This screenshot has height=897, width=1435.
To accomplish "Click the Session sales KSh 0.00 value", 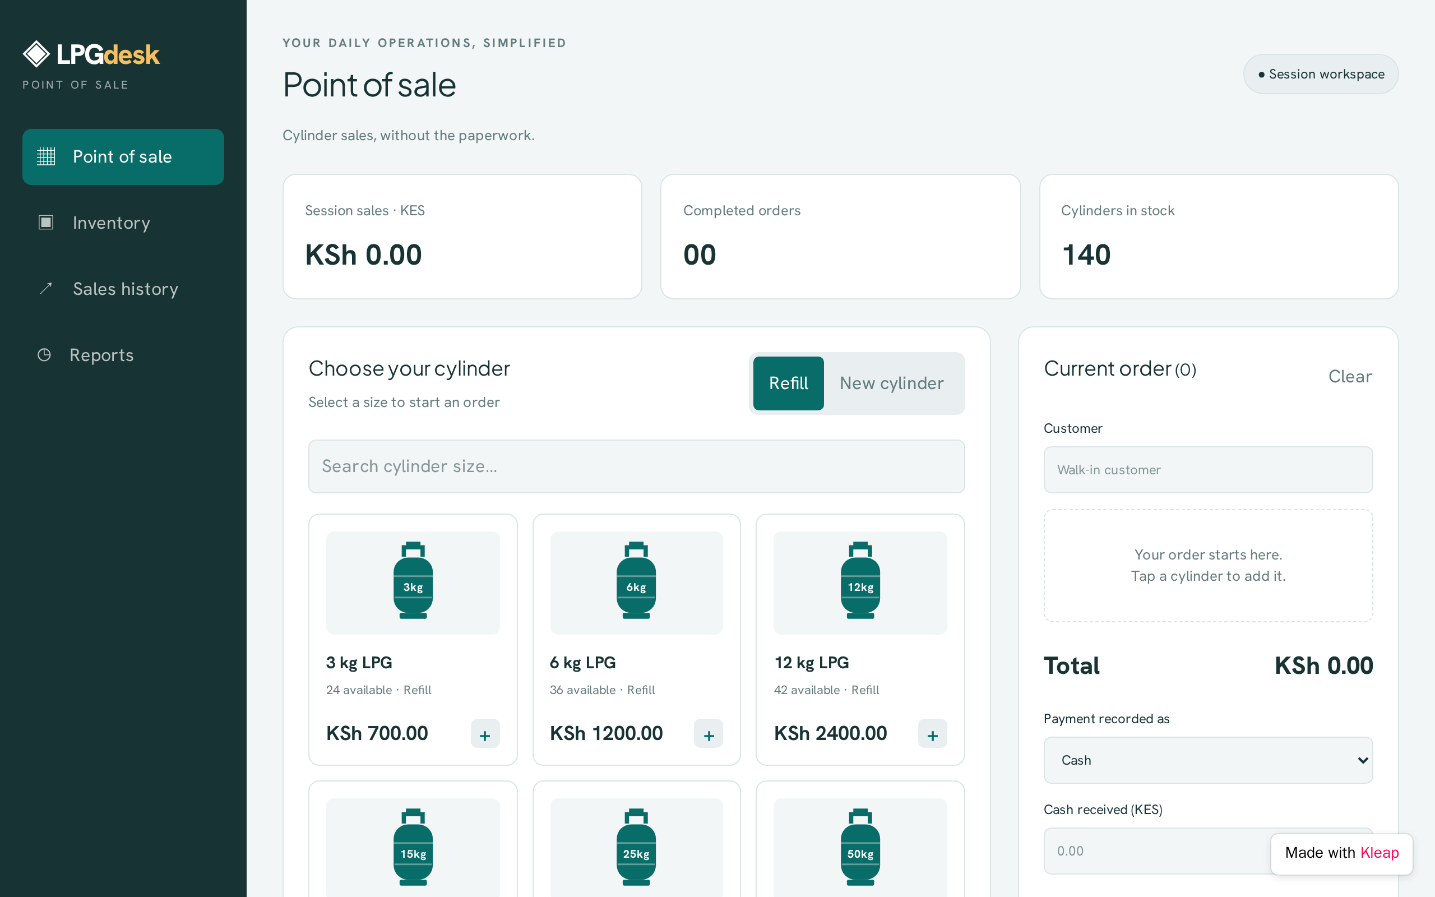I will pyautogui.click(x=363, y=255).
